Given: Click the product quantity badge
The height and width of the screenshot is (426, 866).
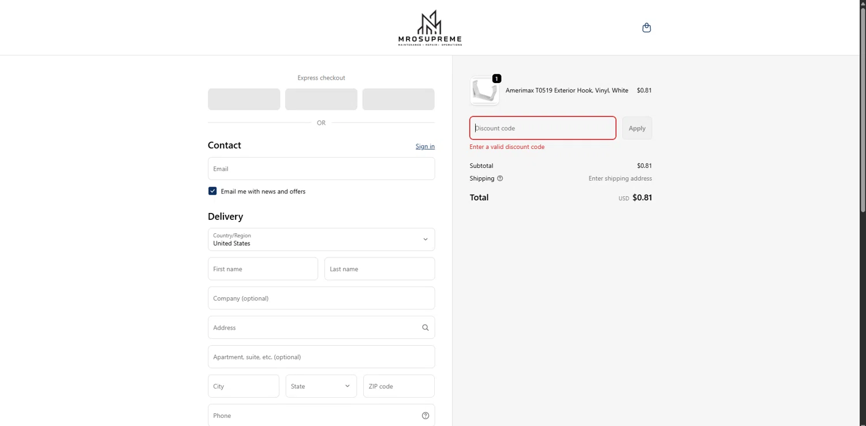Looking at the screenshot, I should [497, 79].
